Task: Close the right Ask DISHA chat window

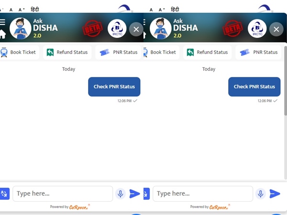Action: pyautogui.click(x=276, y=29)
